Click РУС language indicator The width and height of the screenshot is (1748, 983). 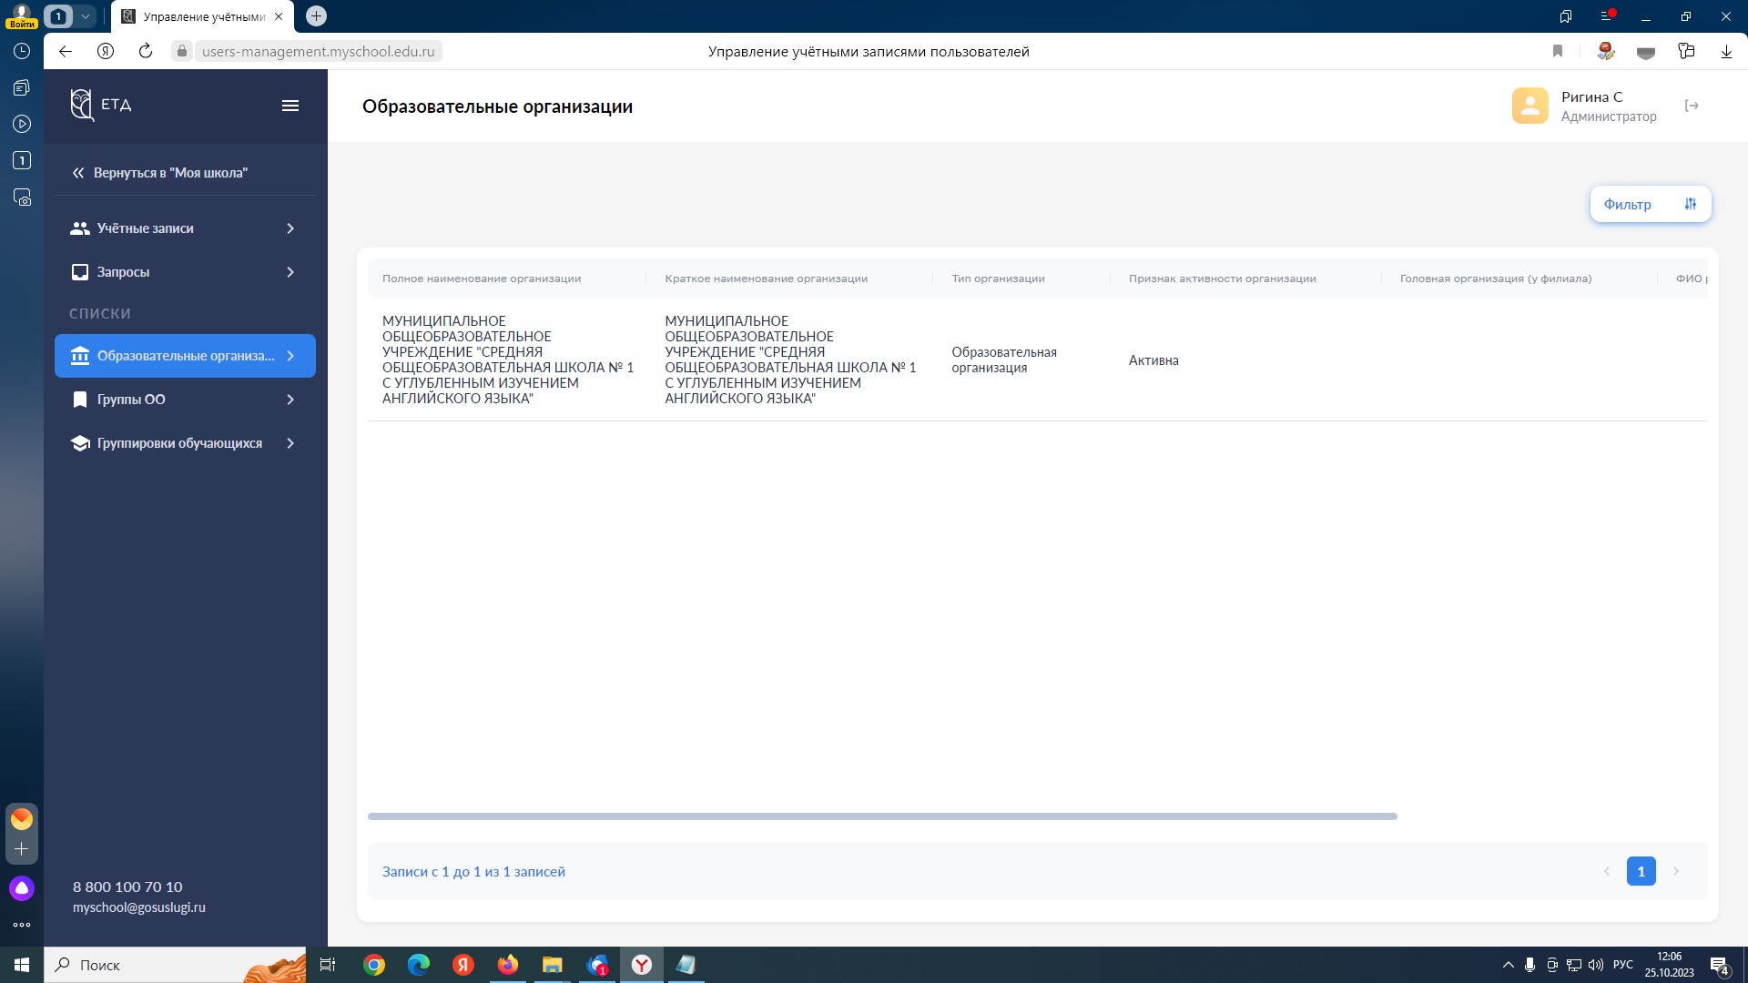click(1622, 965)
